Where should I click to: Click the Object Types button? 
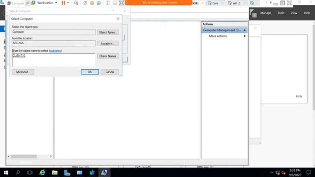coord(108,32)
